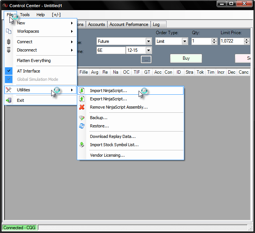This screenshot has width=255, height=233.
Task: Click the Backup icon
Action: tap(82, 118)
